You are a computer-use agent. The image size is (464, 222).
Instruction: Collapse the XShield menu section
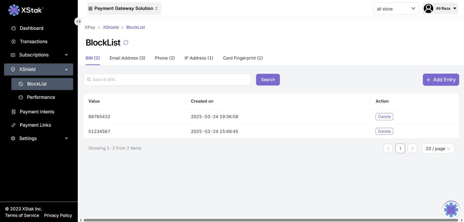coord(66,70)
